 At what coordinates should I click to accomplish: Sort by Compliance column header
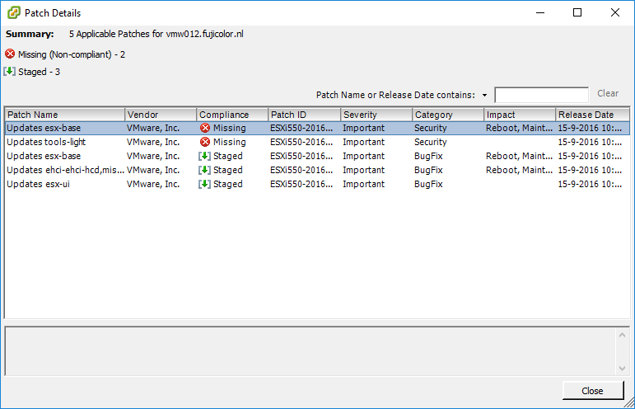click(x=232, y=115)
